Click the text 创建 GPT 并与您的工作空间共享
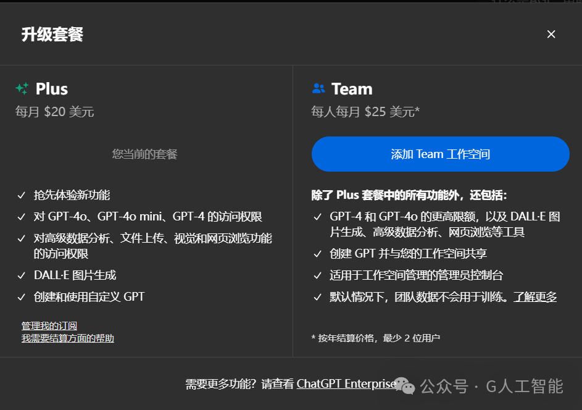Image resolution: width=582 pixels, height=410 pixels. (x=409, y=254)
